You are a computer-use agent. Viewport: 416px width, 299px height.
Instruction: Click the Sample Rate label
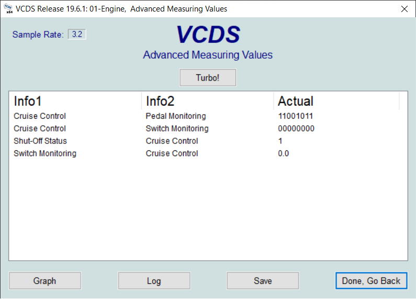click(38, 35)
